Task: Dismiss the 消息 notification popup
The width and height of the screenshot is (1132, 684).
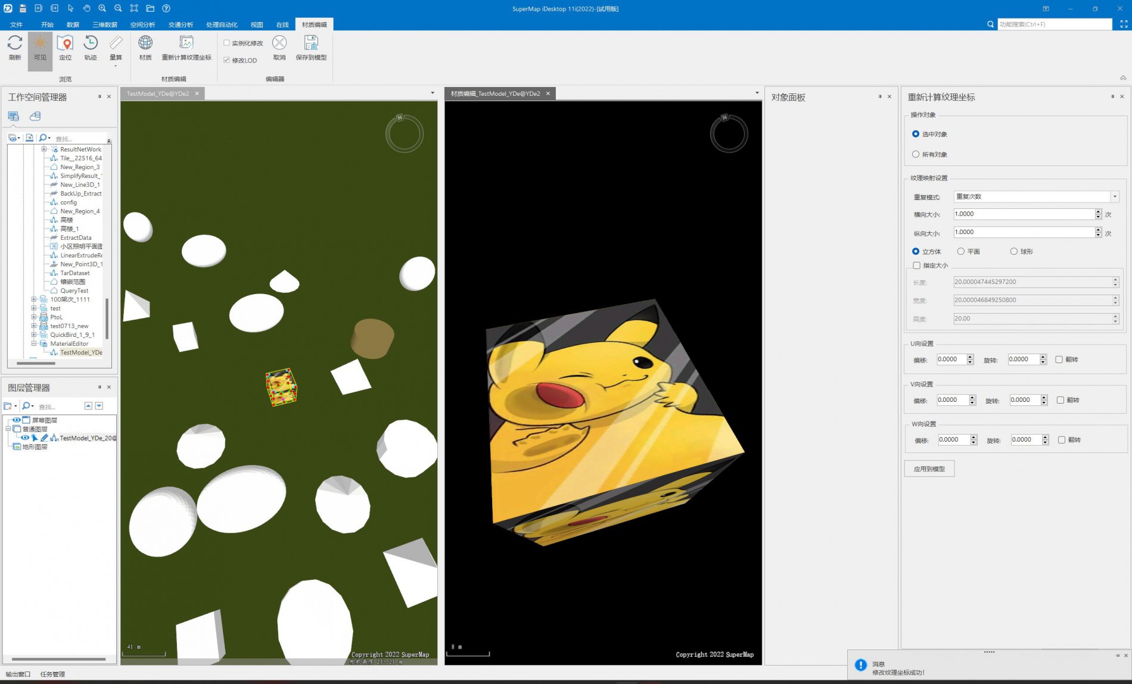Action: coord(1126,655)
